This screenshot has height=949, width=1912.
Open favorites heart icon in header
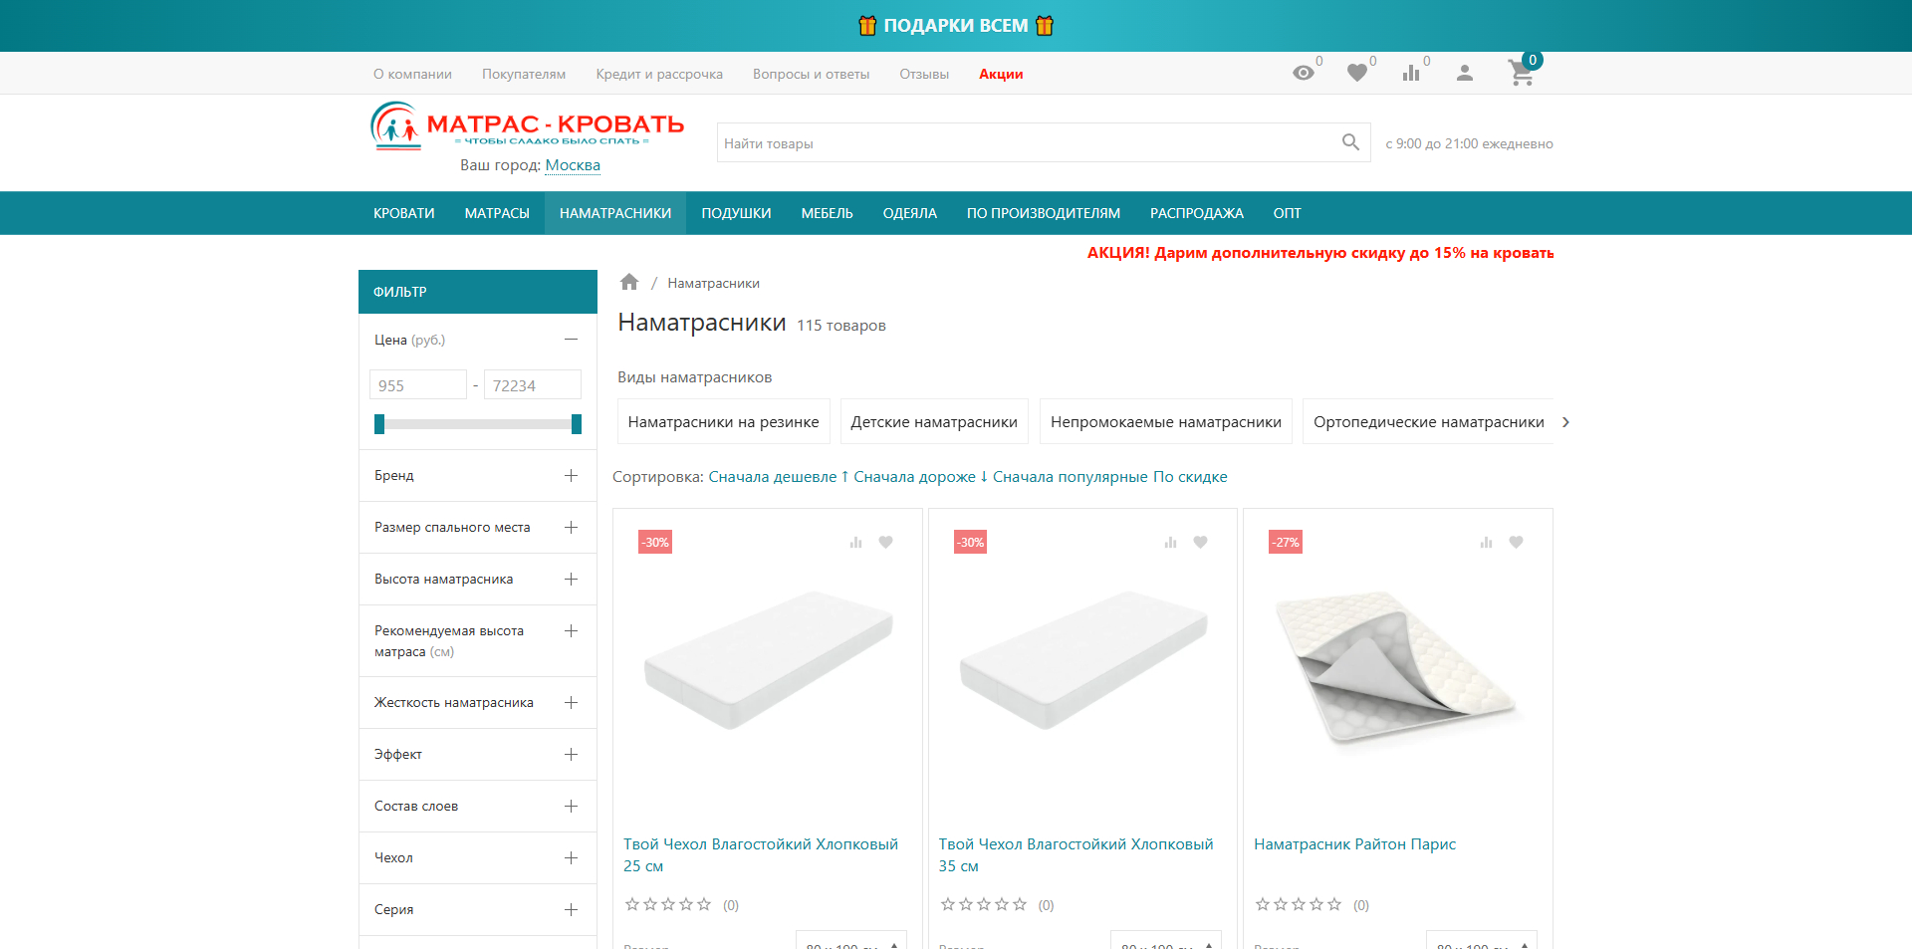pos(1356,73)
